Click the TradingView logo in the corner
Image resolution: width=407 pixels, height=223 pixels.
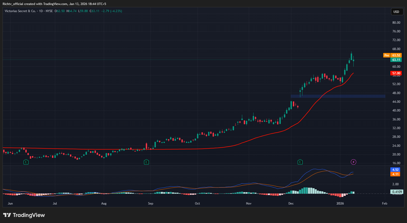pos(24,215)
